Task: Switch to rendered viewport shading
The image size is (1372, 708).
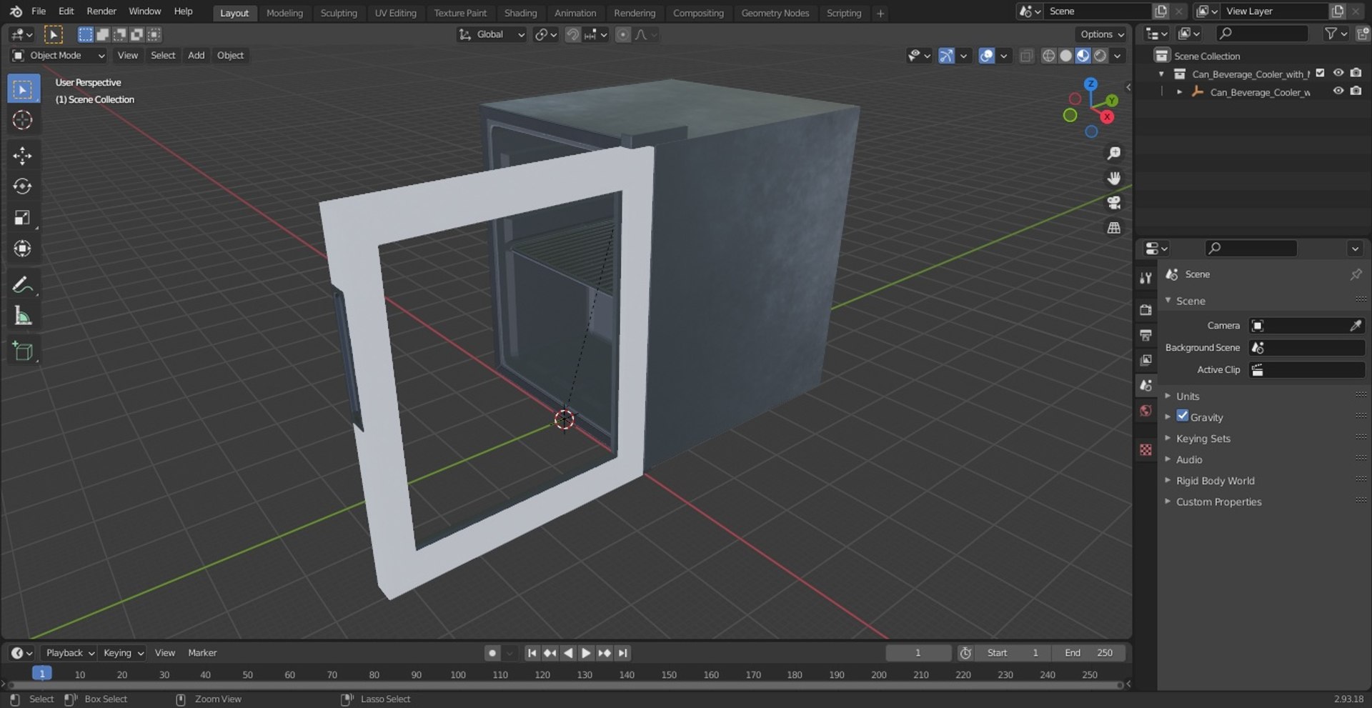Action: [x=1100, y=56]
